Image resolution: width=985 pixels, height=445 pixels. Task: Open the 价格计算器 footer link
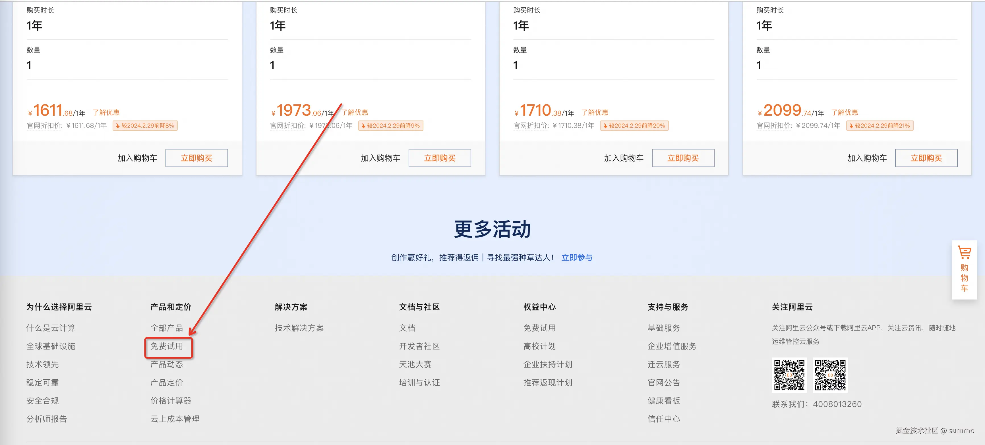(171, 401)
